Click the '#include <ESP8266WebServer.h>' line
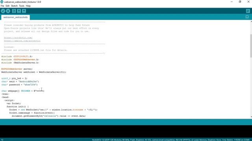 pos(20,60)
